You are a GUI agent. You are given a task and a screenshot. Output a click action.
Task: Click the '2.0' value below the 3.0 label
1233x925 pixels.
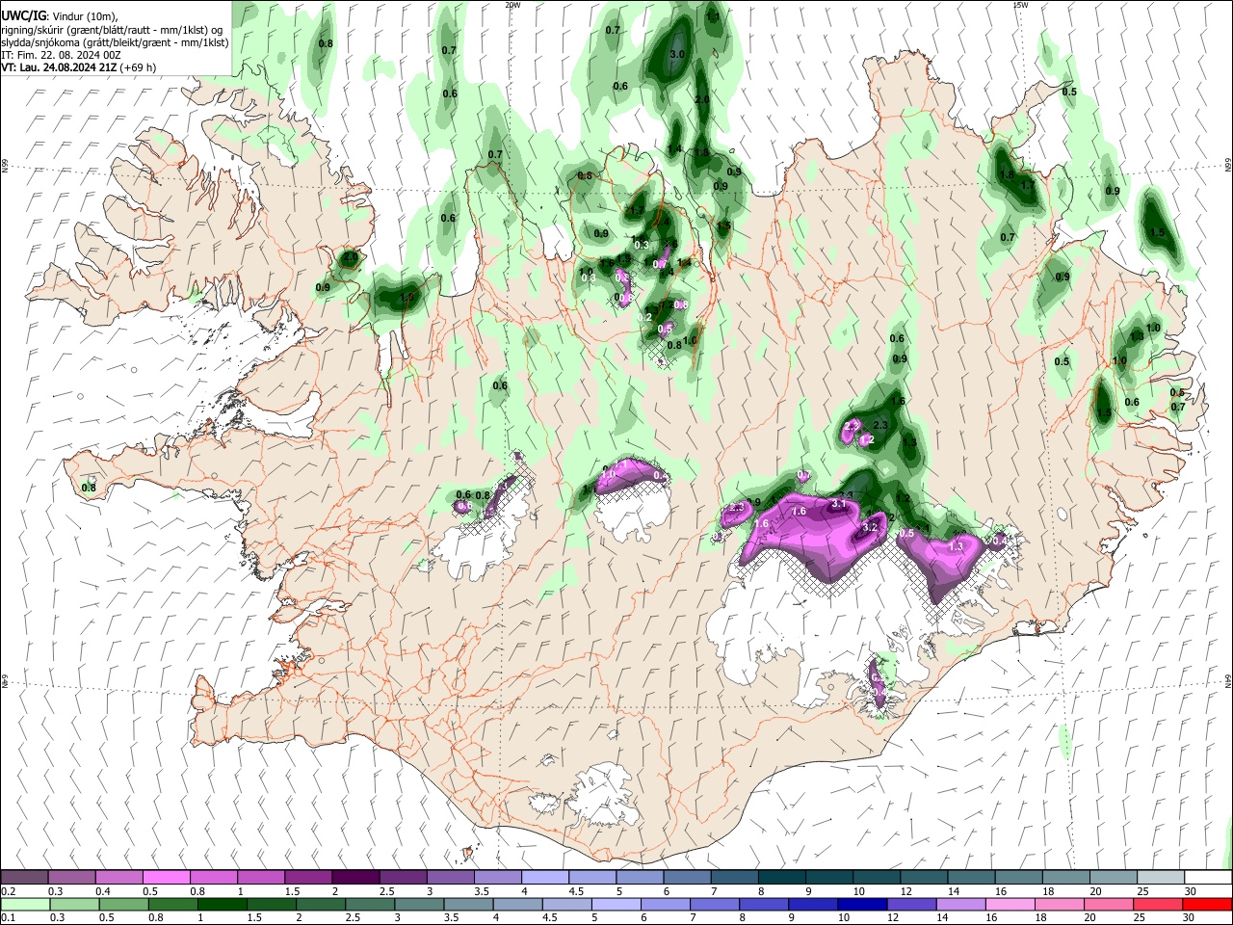coord(702,100)
